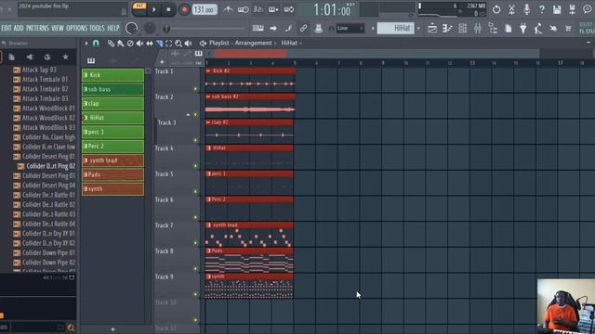Select the magnifier zoom tool in playlist
Screen dimensions: 595x334
tap(178, 44)
